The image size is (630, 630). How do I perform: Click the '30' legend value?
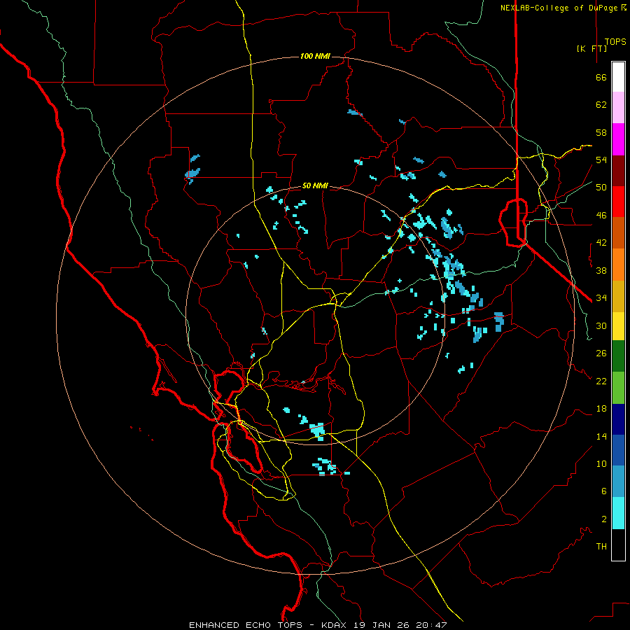tap(601, 325)
